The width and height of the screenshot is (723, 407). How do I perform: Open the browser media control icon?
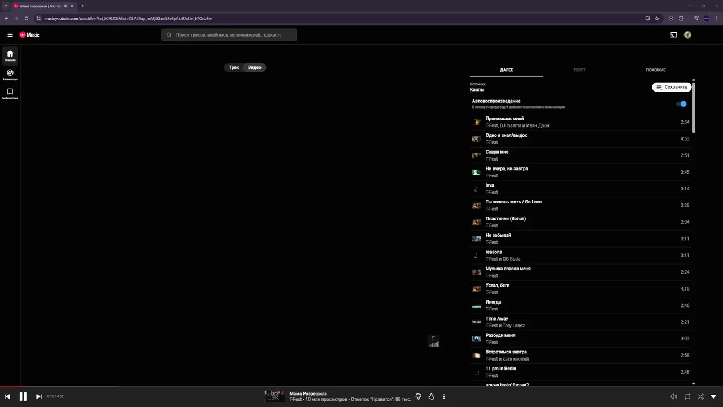(696, 18)
